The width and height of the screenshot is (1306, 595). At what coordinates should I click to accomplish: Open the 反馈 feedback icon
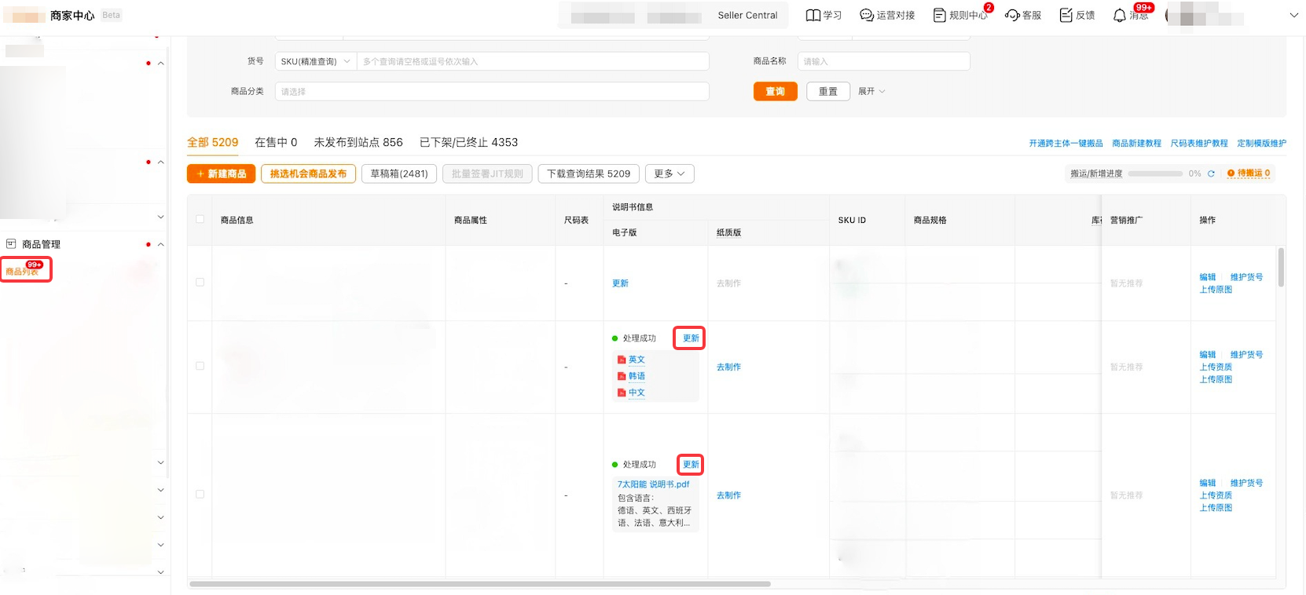(x=1066, y=15)
